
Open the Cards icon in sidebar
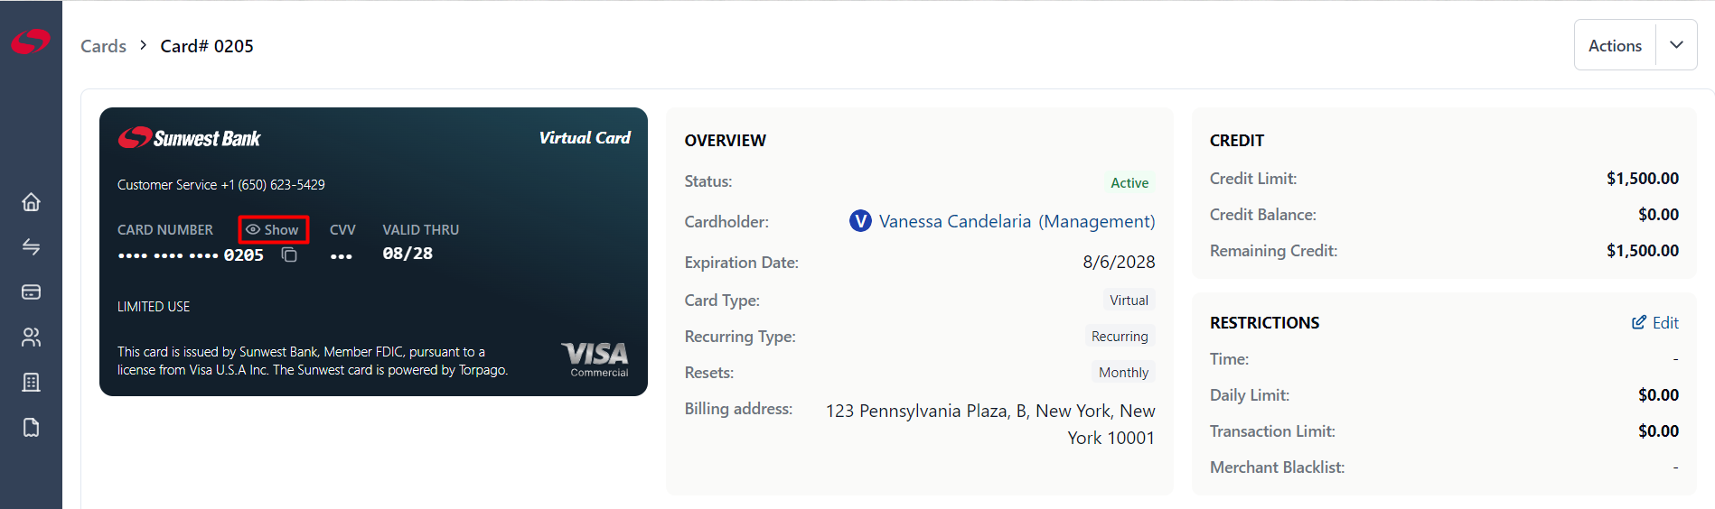pos(31,292)
